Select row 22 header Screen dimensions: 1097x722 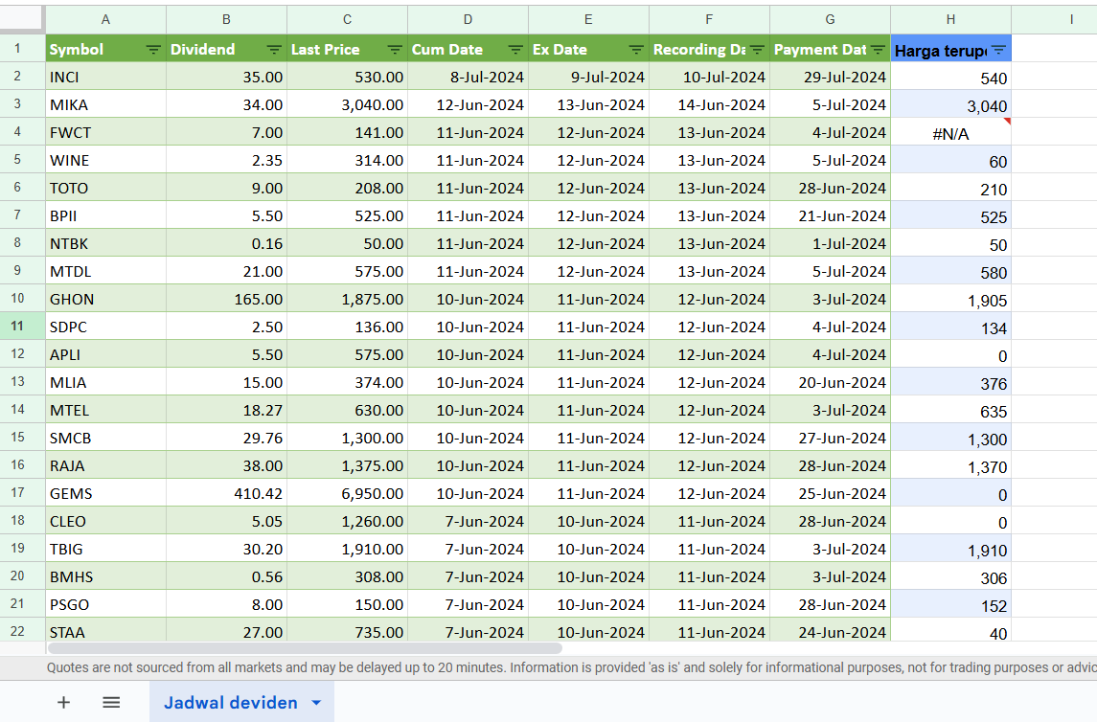click(22, 631)
